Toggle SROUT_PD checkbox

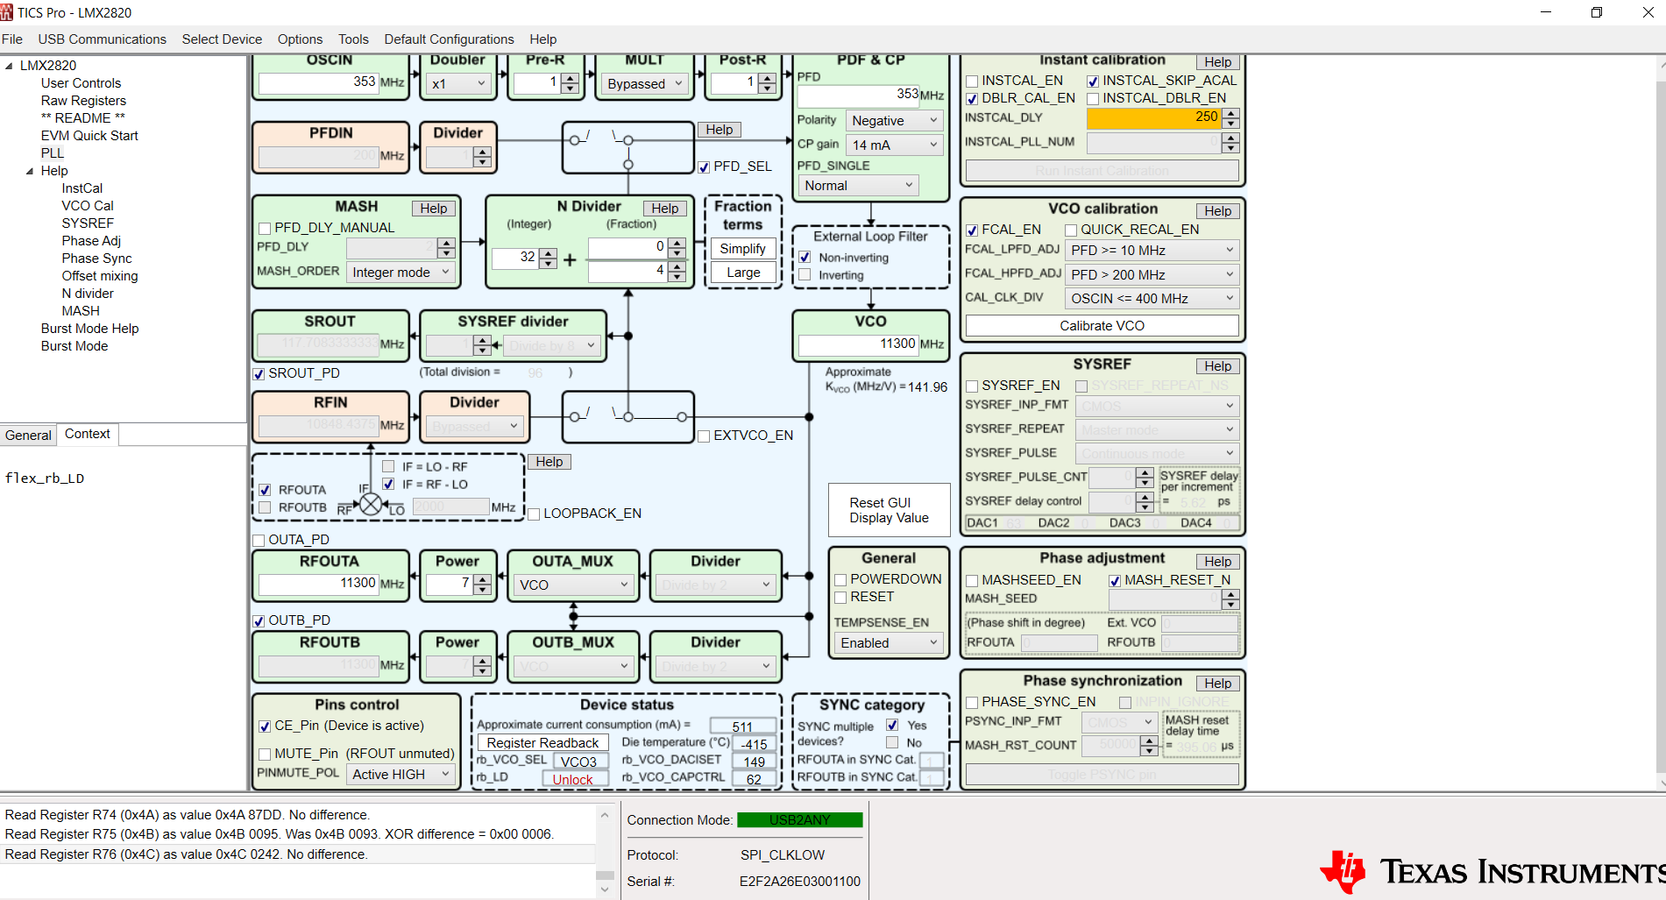(x=259, y=373)
